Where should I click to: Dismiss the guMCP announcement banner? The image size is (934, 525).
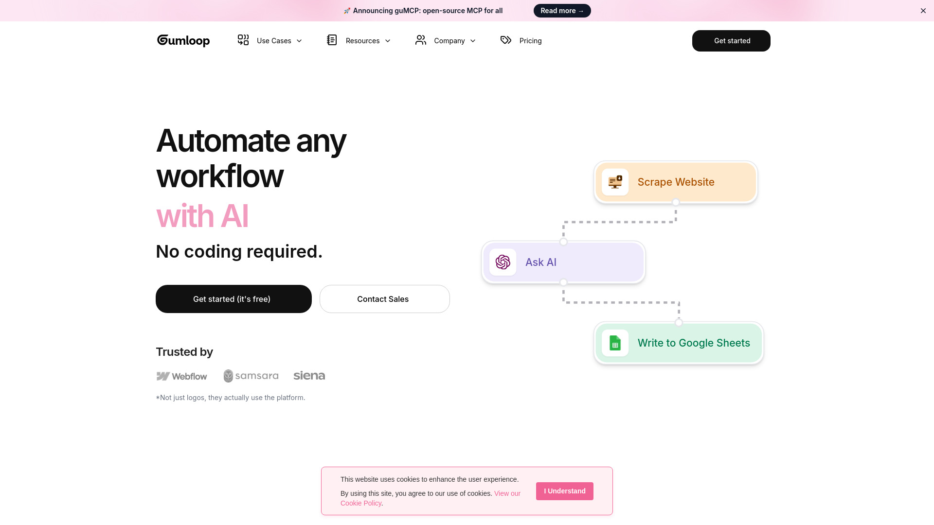(923, 10)
